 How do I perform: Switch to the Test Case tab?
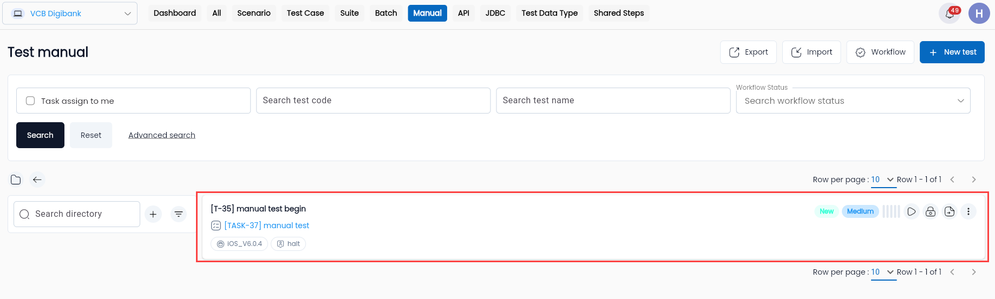tap(305, 13)
